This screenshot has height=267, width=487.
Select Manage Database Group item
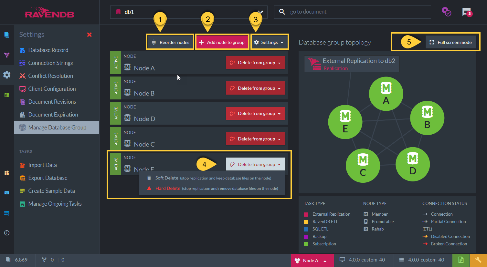[x=57, y=128]
